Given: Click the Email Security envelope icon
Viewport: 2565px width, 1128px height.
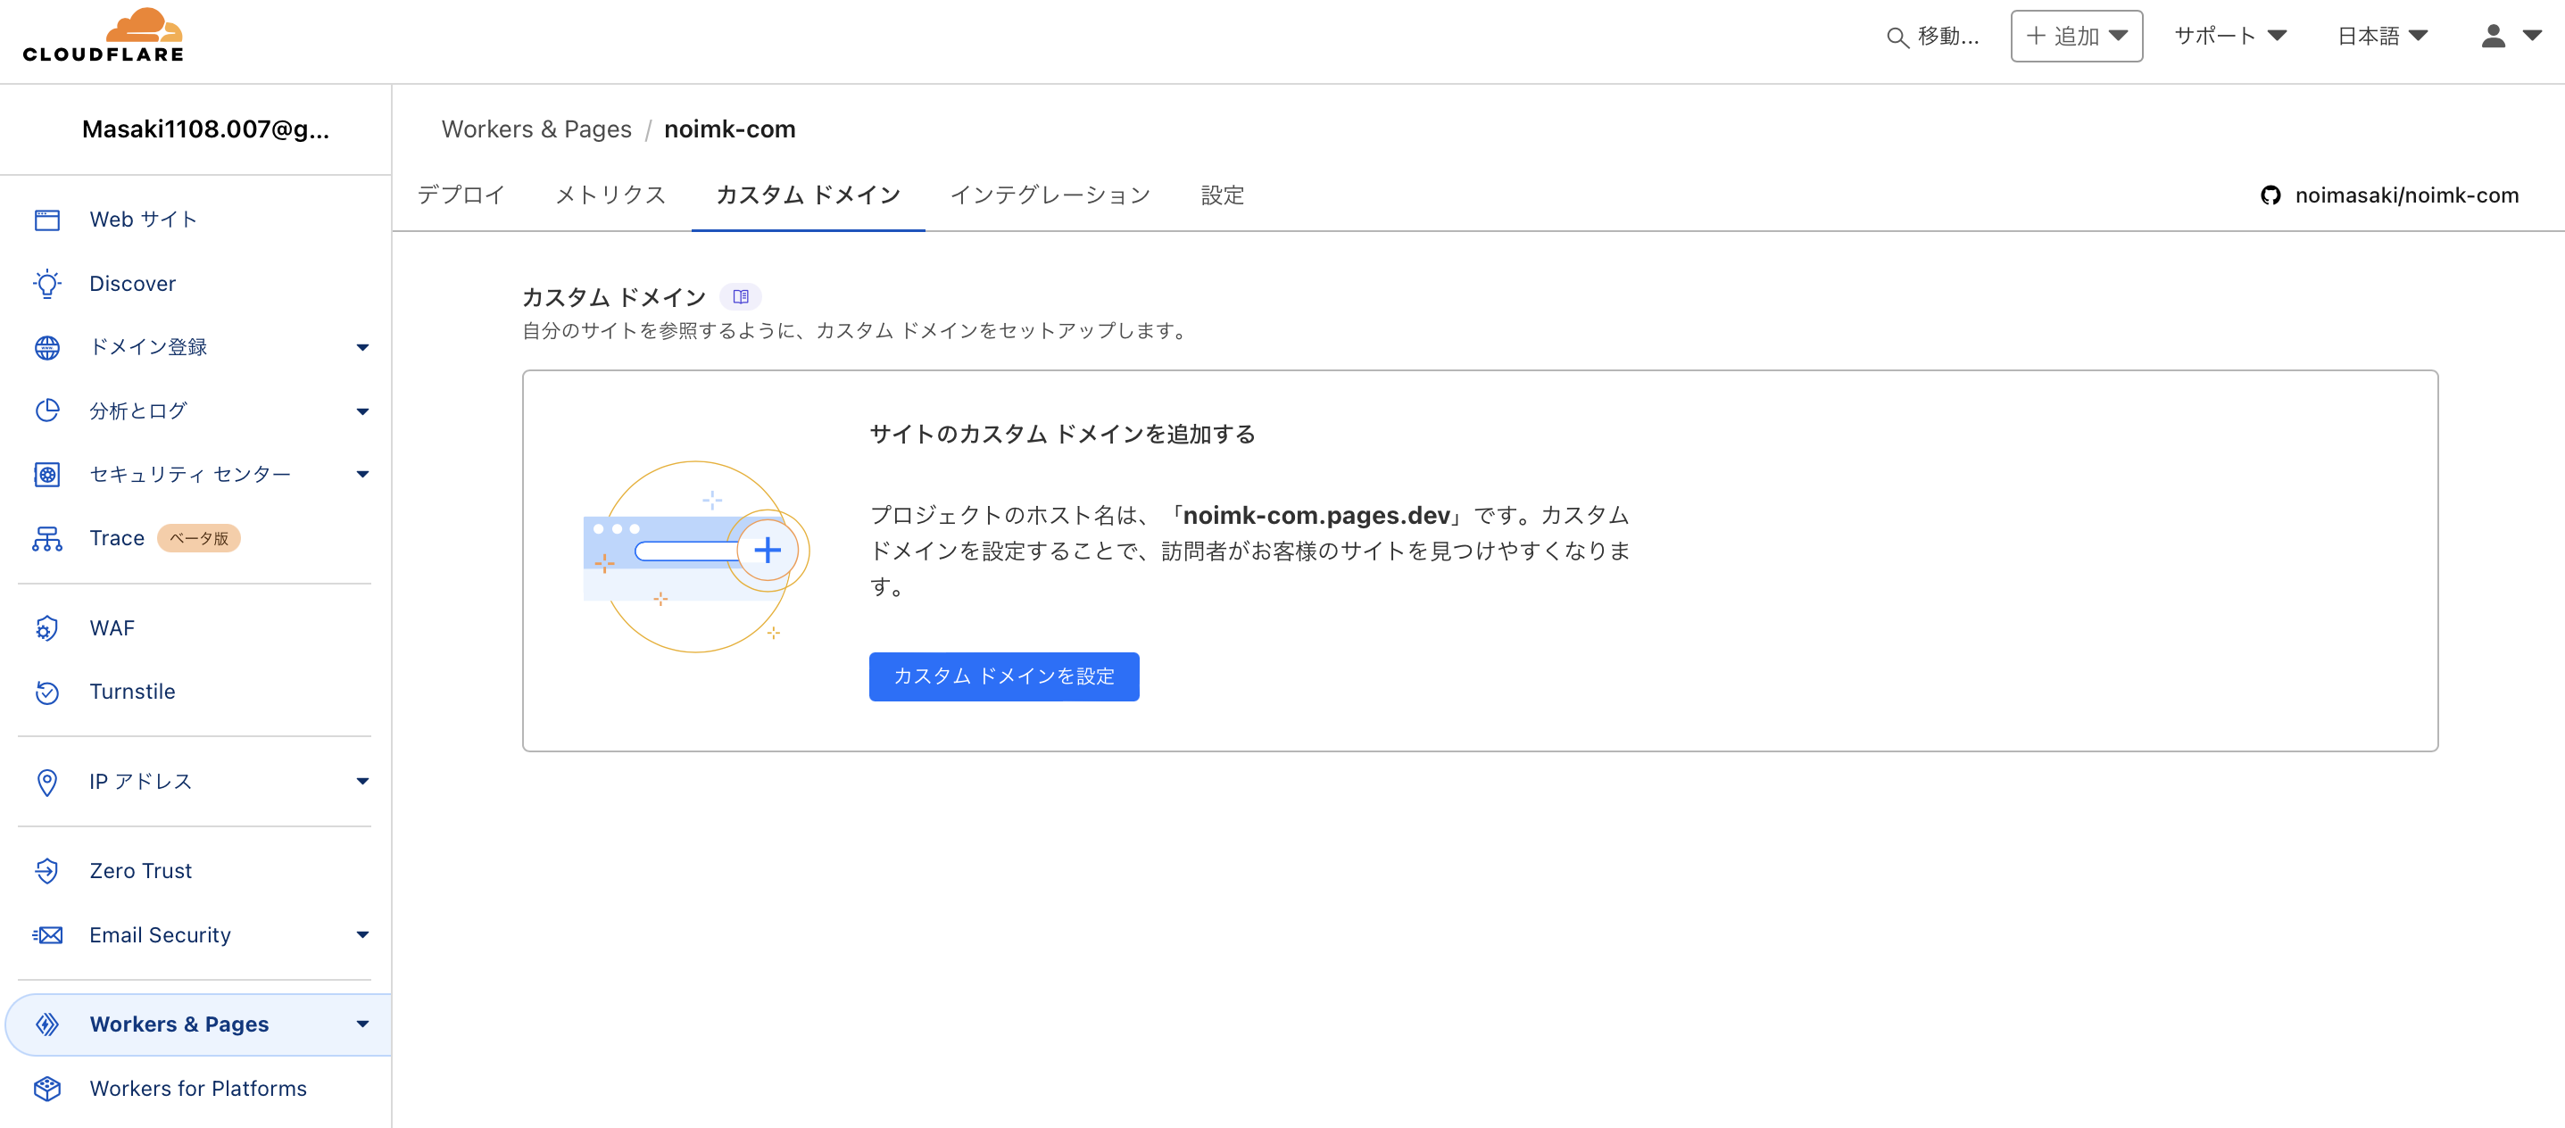Looking at the screenshot, I should [46, 933].
